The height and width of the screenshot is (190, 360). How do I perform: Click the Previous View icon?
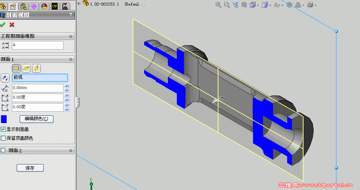click(x=235, y=5)
